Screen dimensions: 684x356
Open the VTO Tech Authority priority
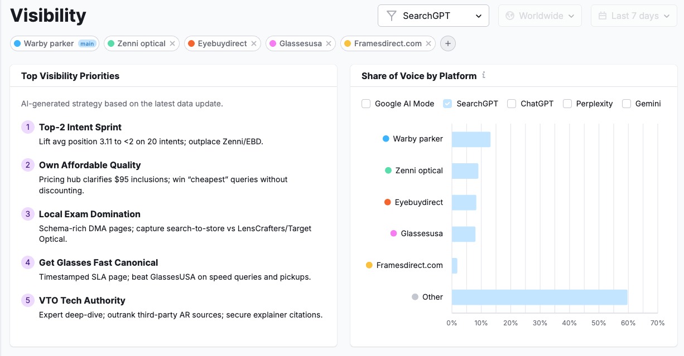pyautogui.click(x=82, y=300)
